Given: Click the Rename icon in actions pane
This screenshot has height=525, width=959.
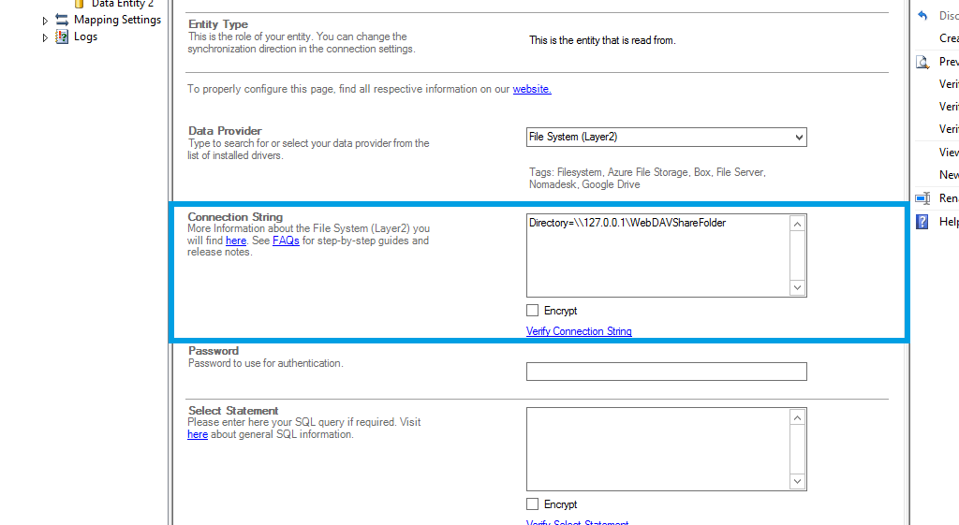Looking at the screenshot, I should tap(922, 198).
